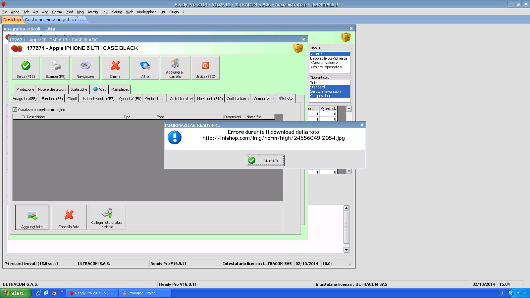Image resolution: width=530 pixels, height=298 pixels.
Task: Switch to the Movimenti (F10) tab
Action: click(210, 99)
